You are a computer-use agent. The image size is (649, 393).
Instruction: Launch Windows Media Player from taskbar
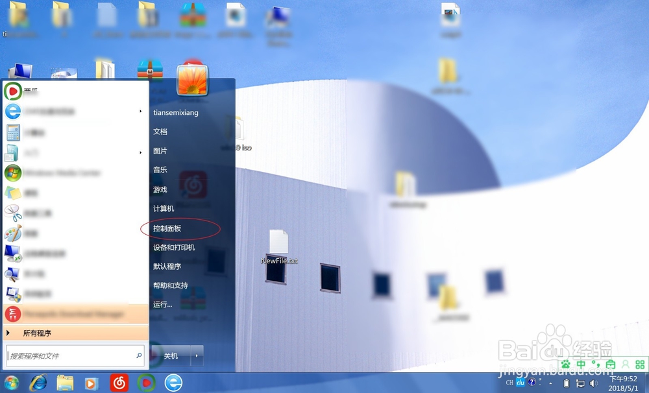[92, 383]
